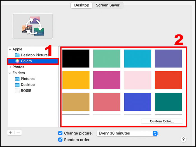Open the Pictures folder icon in sidebar
This screenshot has width=196, height=147.
pos(17,79)
